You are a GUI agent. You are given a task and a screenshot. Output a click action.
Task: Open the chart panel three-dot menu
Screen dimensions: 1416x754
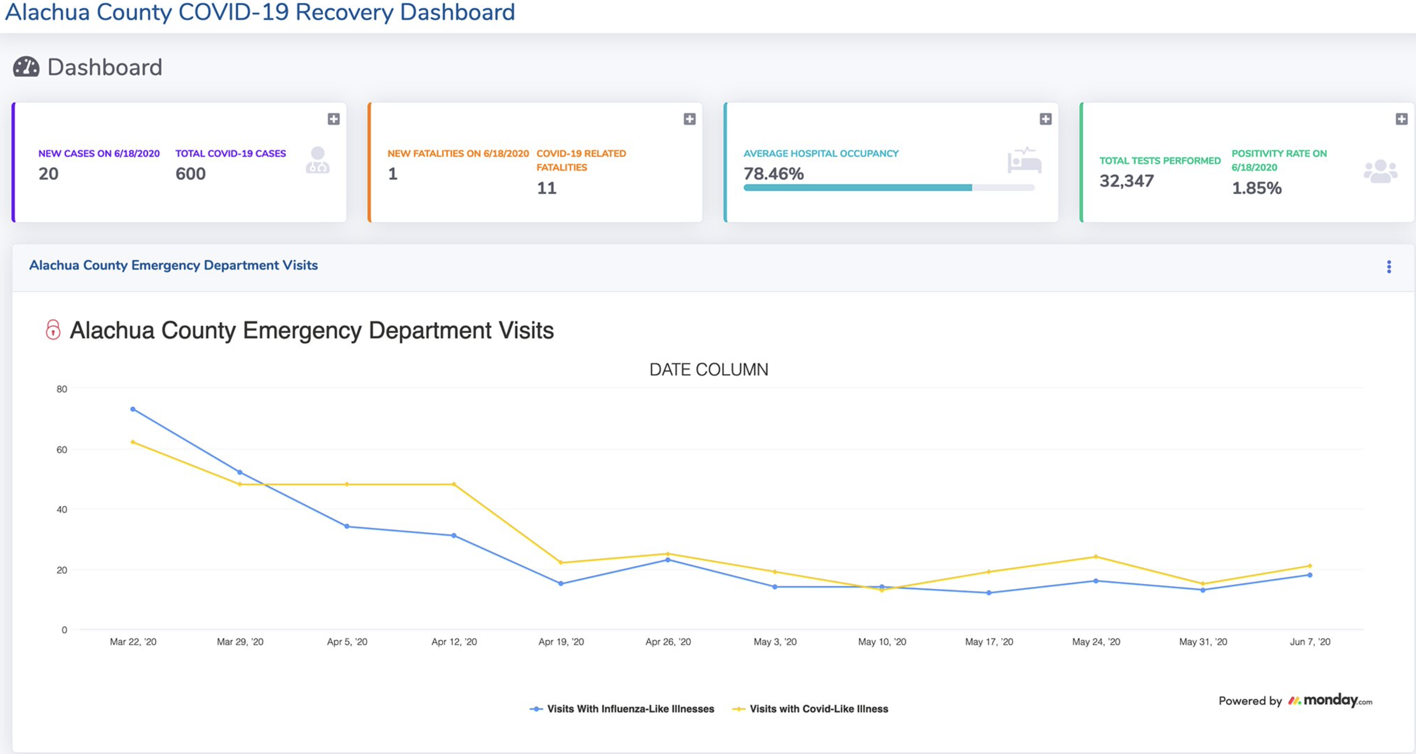(x=1388, y=266)
